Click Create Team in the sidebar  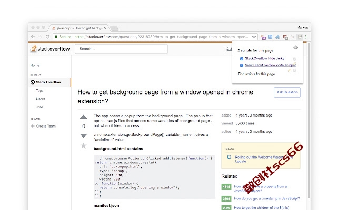[46, 126]
